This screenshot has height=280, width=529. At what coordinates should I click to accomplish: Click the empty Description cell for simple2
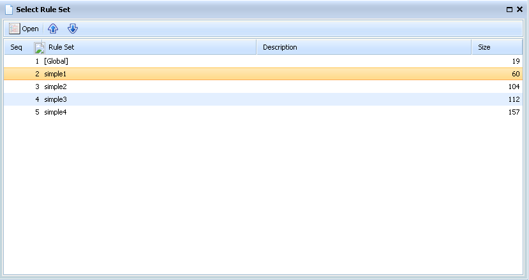pos(364,87)
